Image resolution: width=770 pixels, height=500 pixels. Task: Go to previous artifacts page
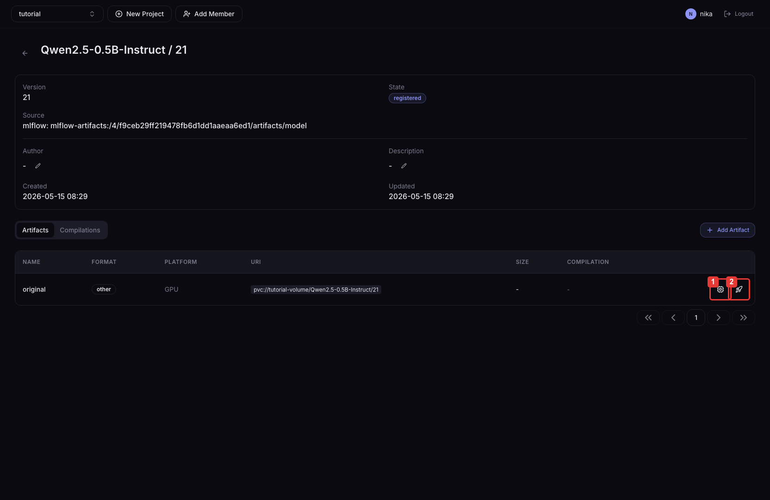(673, 318)
